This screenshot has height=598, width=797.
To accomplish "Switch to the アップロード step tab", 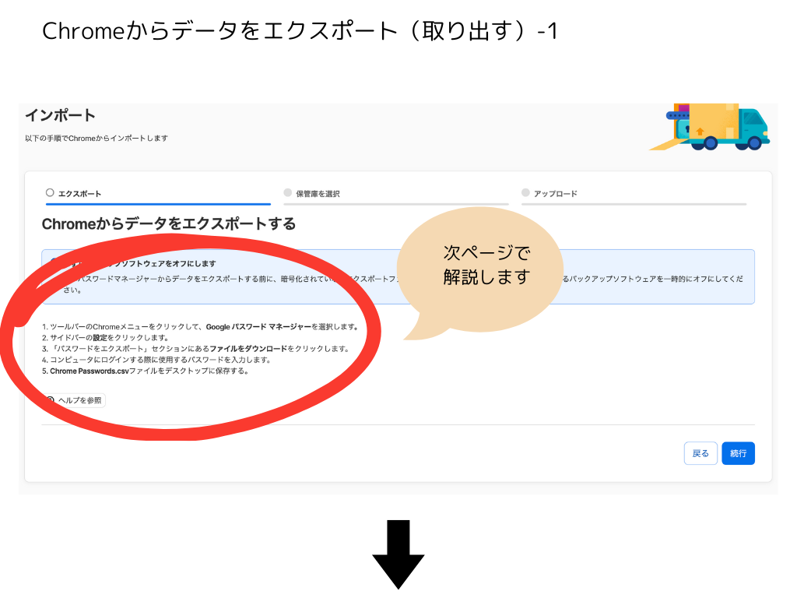I will coord(555,194).
